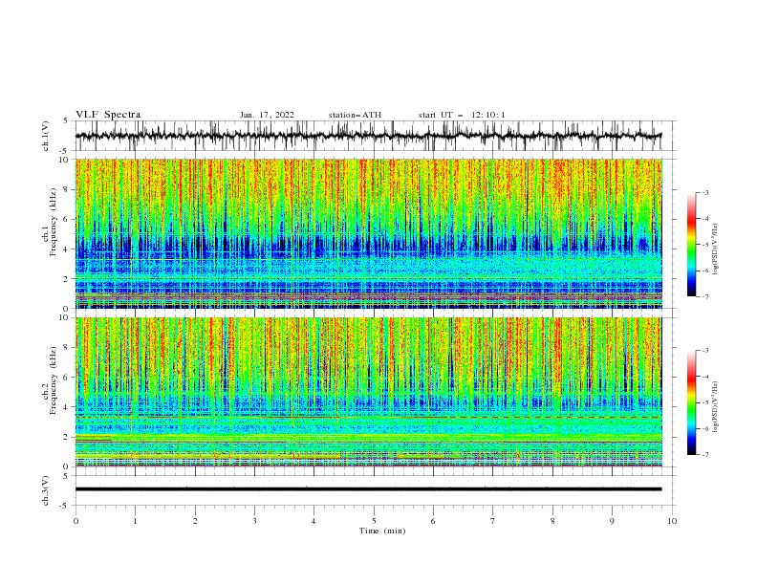Image resolution: width=757 pixels, height=585 pixels.
Task: Click the "5" volt tick on ch.1(V) axis
Action: [x=66, y=121]
